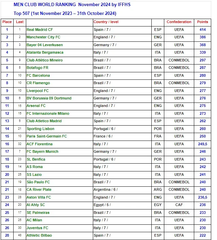Select the ARG country code cell
The image size is (217, 240).
(158, 189)
